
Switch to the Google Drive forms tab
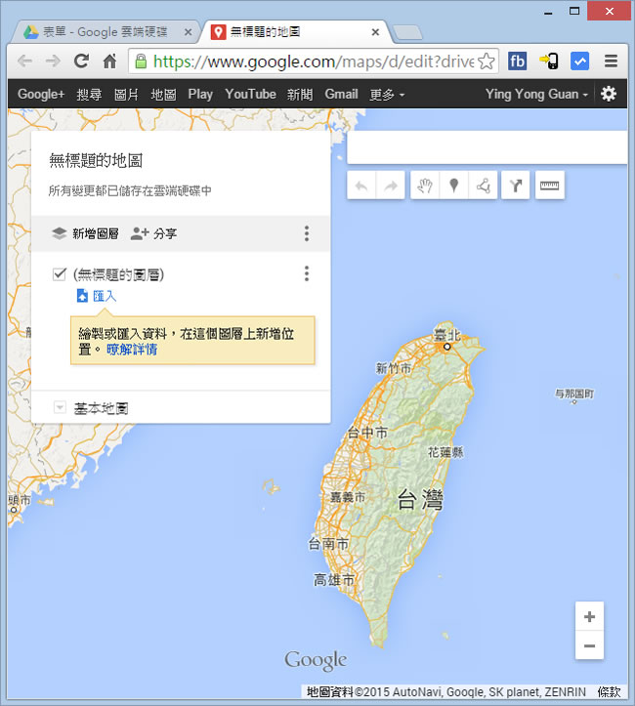tap(106, 32)
